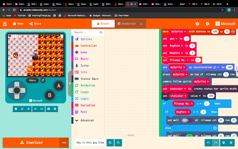Open the Info block category
The image size is (238, 149).
[x=88, y=72]
